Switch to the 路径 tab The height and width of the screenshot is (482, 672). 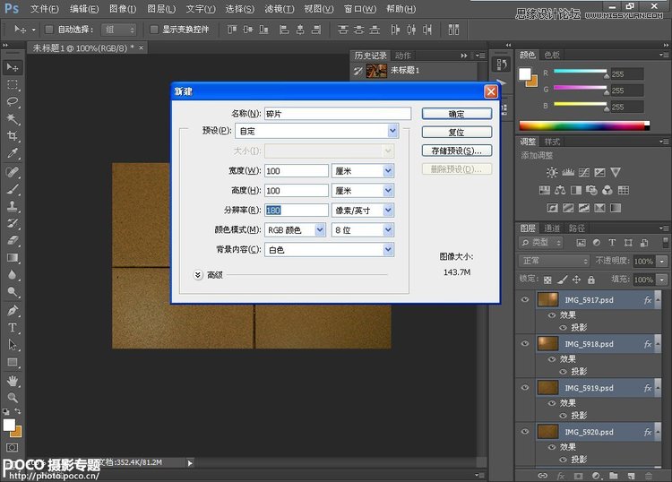[x=576, y=228]
